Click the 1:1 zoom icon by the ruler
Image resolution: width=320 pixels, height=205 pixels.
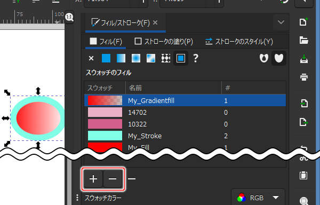(69, 17)
